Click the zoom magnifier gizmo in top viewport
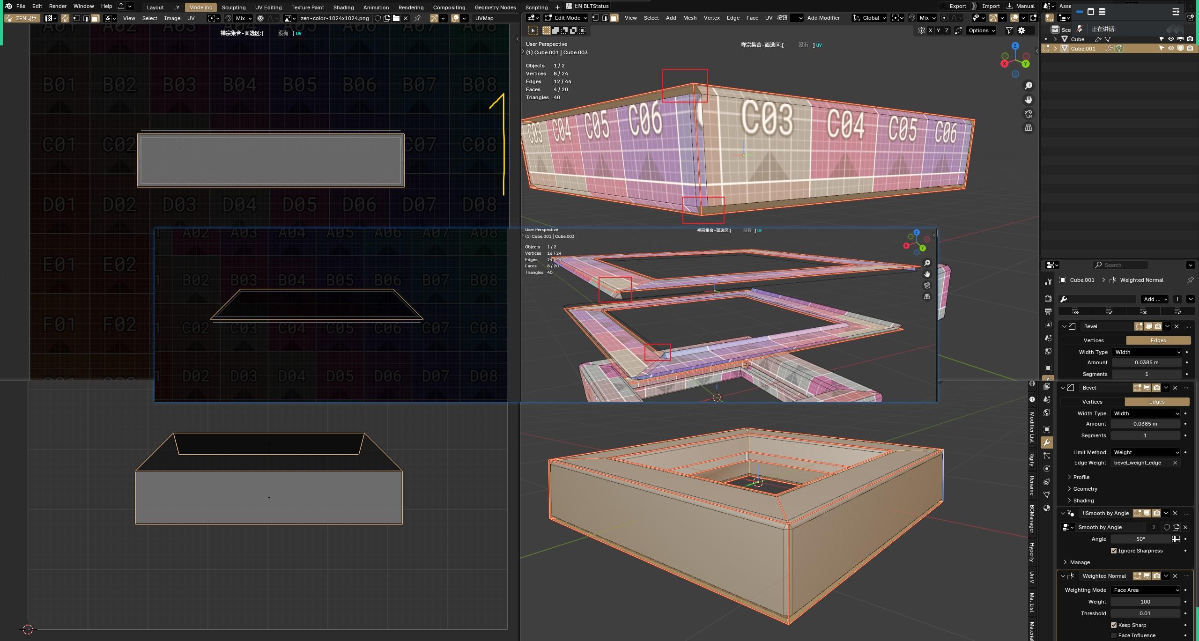 tap(1029, 86)
